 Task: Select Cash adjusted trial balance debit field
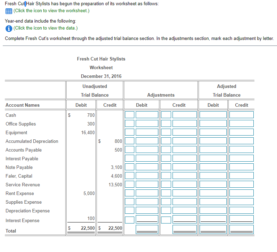213,115
